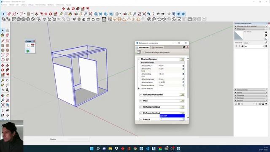Viewport: 270px width, 152px height.
Task: Select the Eraser tool in top toolbar
Action: 9,14
